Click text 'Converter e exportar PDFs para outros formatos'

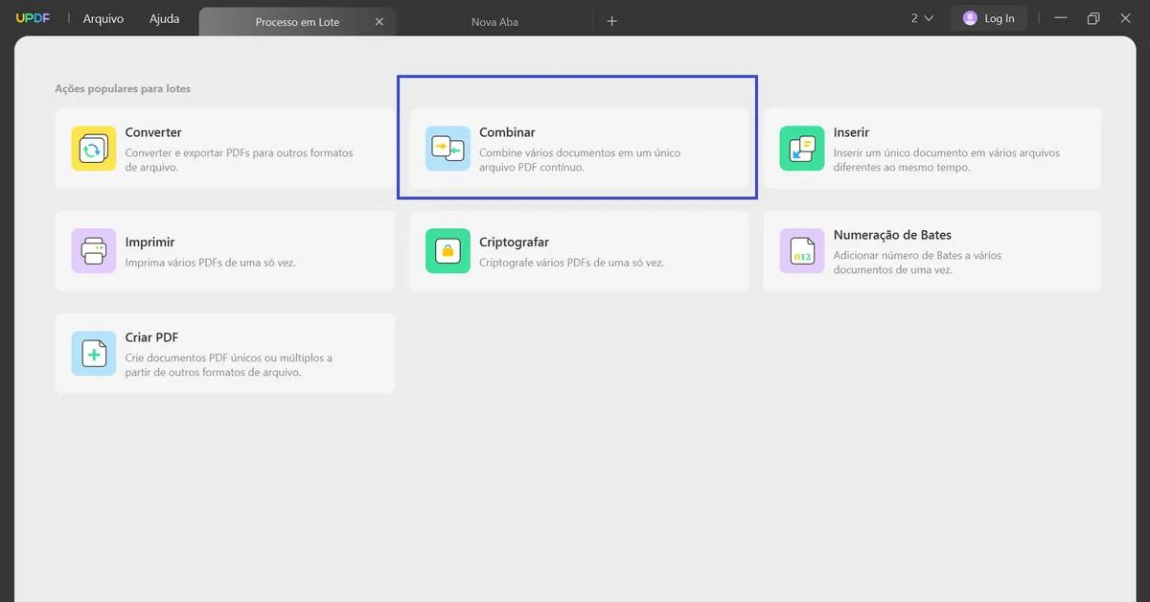coord(239,152)
